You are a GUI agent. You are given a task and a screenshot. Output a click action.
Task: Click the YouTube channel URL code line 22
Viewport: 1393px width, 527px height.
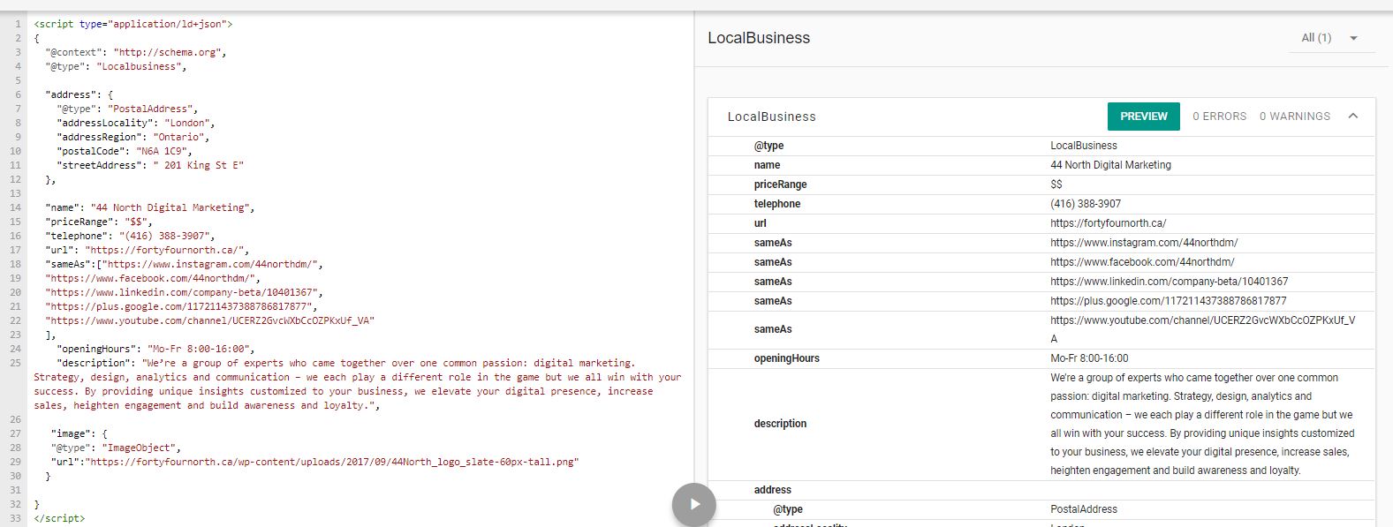point(209,320)
